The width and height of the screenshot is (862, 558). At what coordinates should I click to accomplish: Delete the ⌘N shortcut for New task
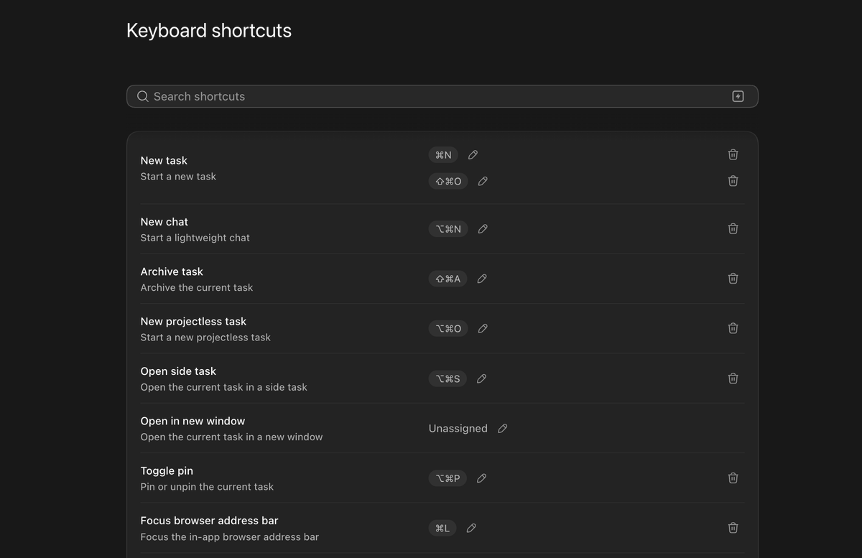tap(733, 154)
